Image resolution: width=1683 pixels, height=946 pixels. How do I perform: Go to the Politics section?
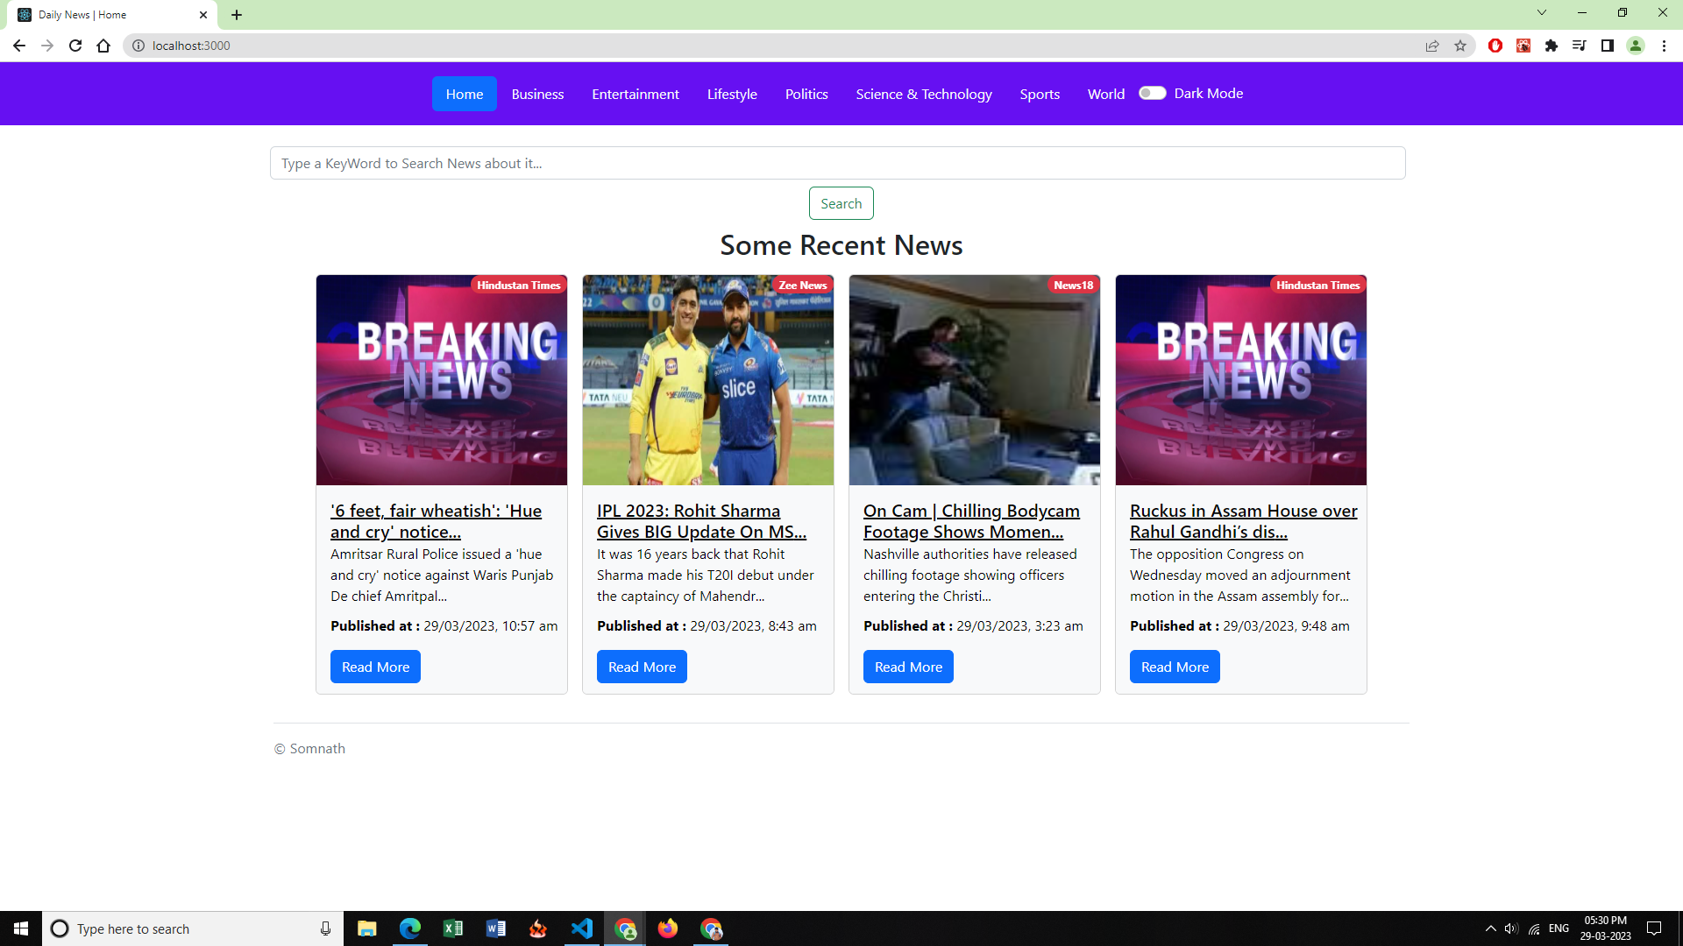pos(806,94)
